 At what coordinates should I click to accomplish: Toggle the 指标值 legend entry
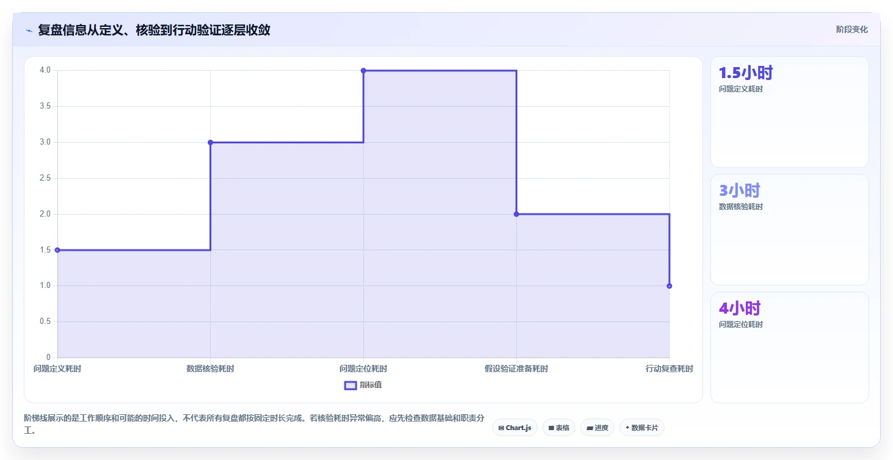363,385
